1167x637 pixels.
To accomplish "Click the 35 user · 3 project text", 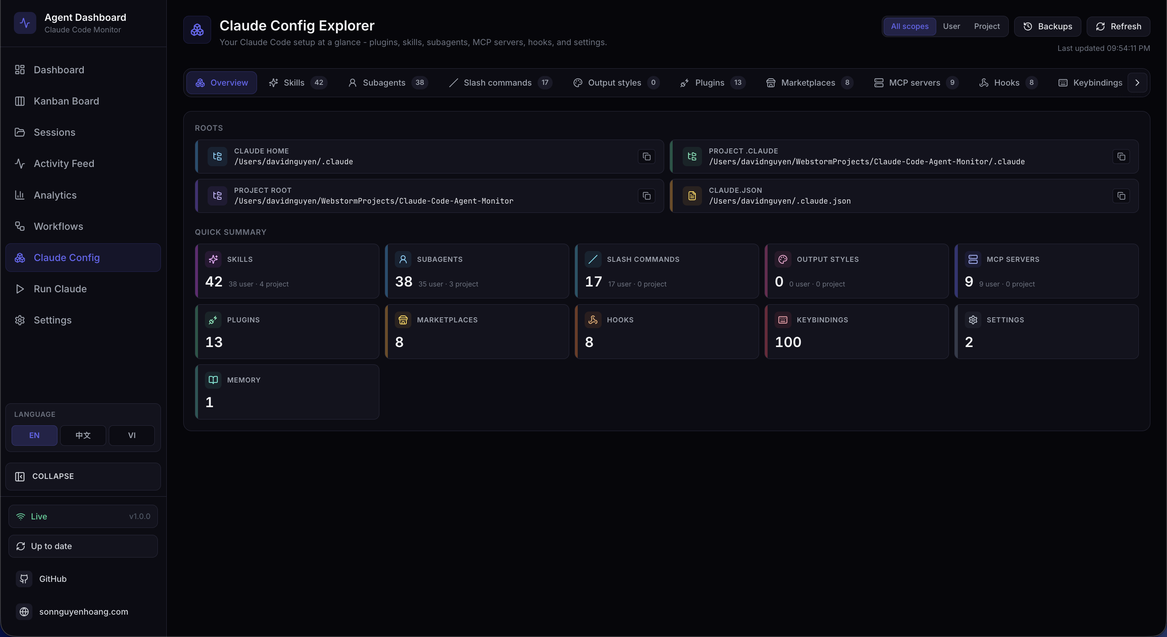I will click(448, 284).
